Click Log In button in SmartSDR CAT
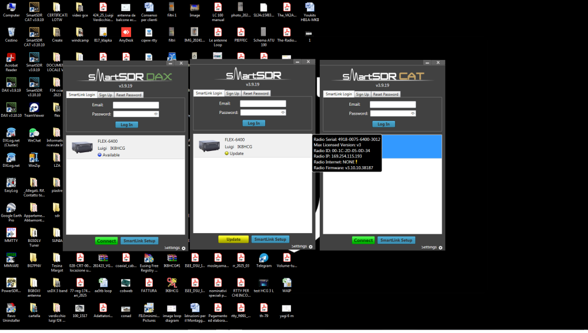588x333 pixels. (383, 123)
